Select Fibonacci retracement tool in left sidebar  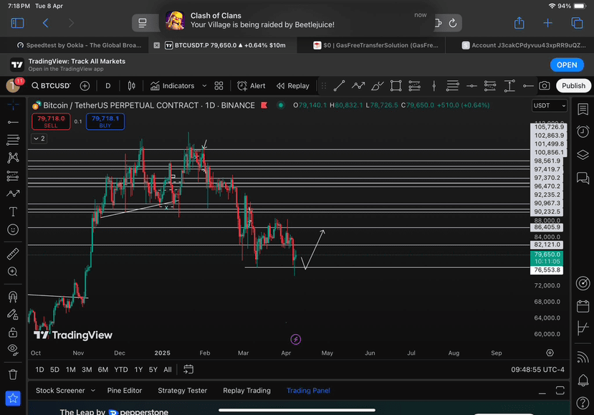click(x=13, y=140)
